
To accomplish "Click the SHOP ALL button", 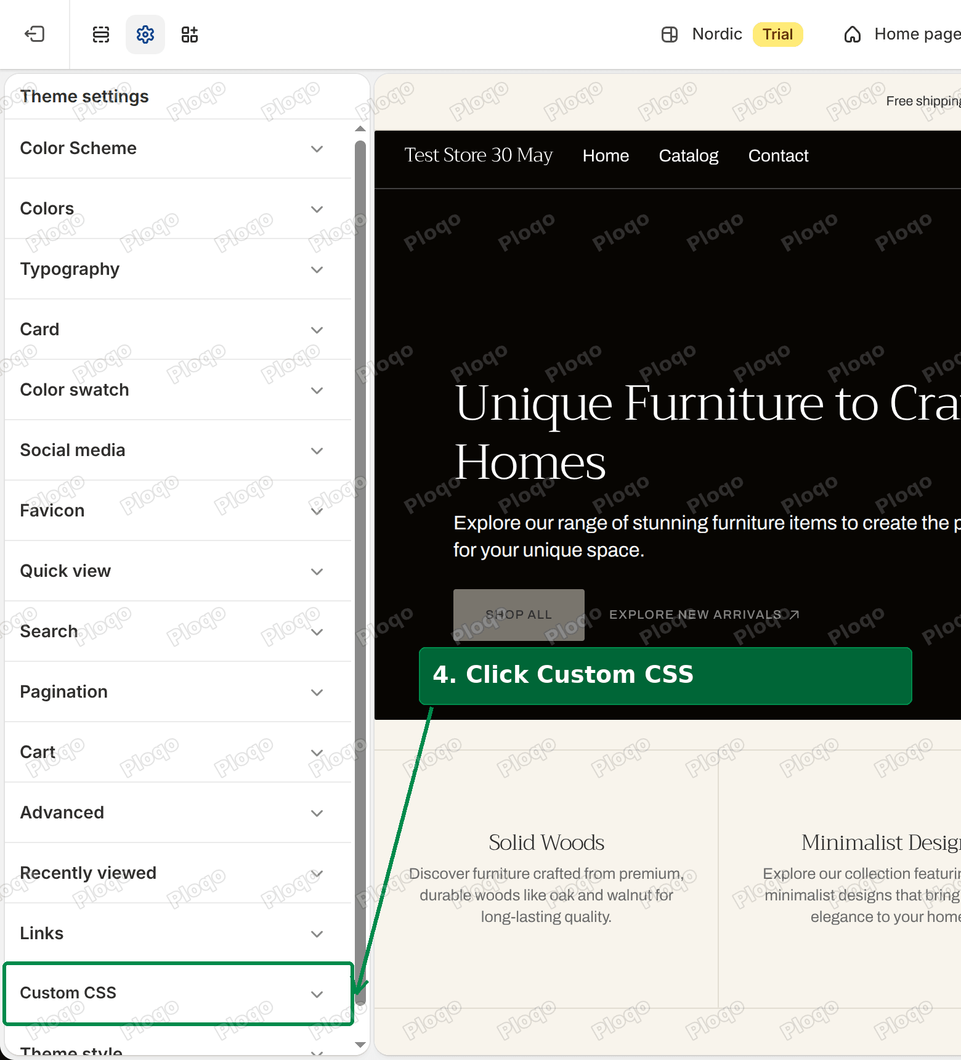I will [x=519, y=614].
